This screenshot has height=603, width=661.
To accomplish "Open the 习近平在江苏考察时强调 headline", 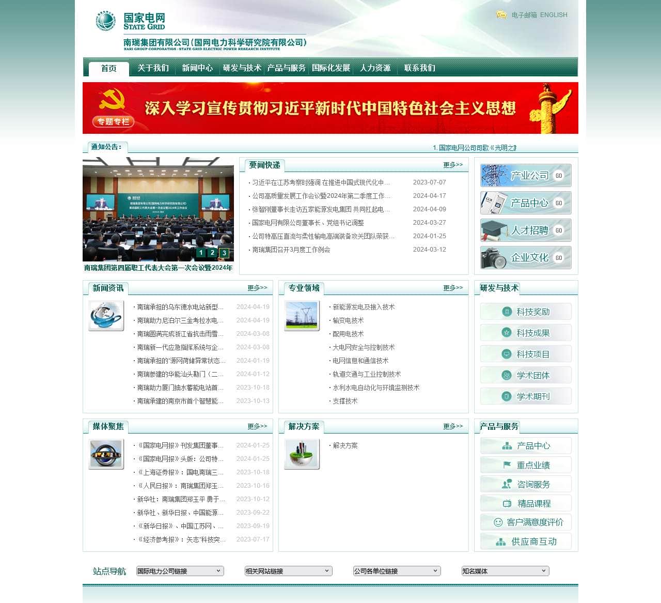I will tap(321, 182).
